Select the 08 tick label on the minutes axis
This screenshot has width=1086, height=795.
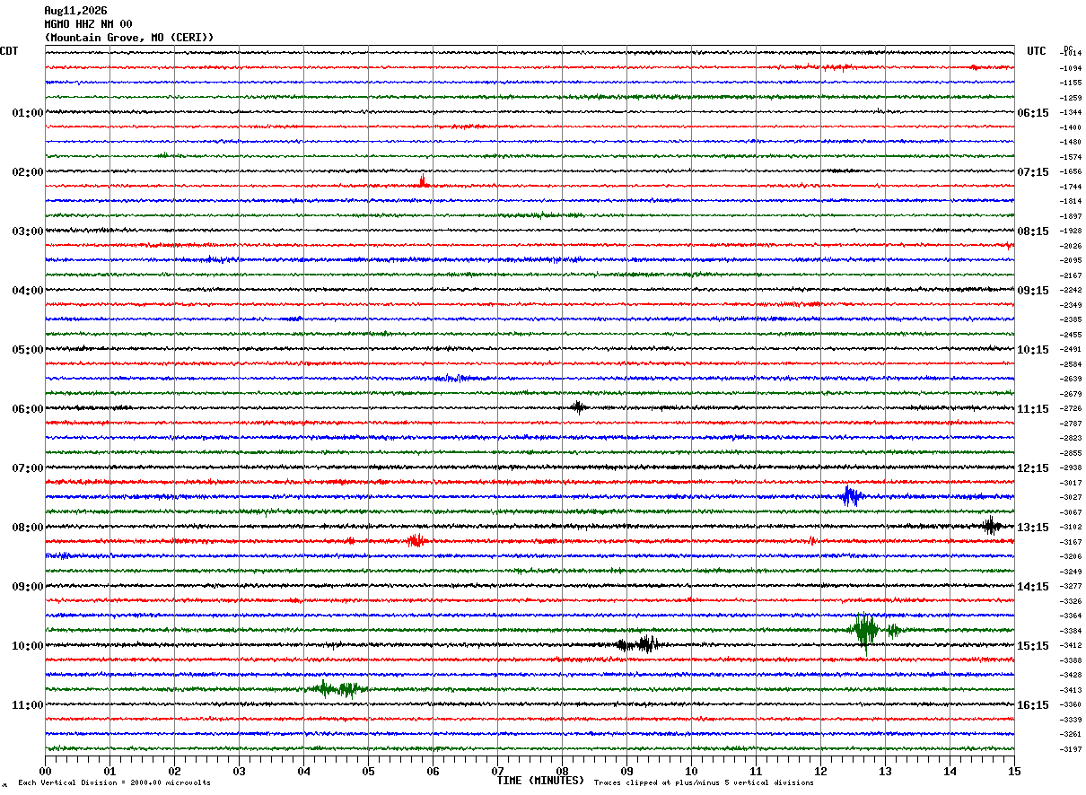point(562,771)
